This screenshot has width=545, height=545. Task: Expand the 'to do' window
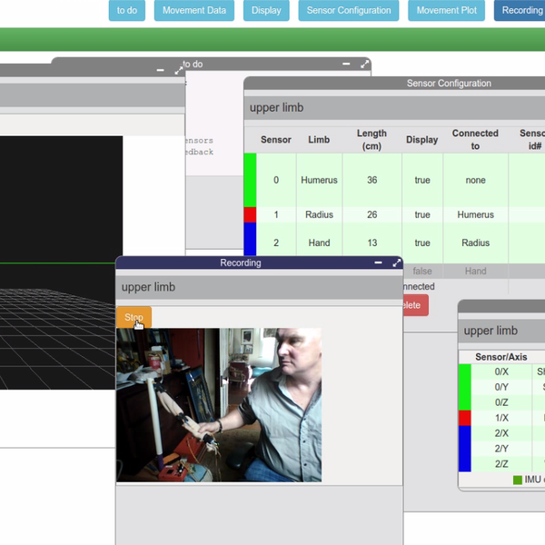(x=364, y=64)
